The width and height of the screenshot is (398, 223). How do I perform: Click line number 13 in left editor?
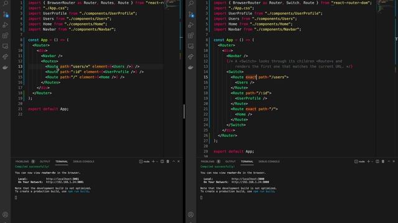(x=20, y=66)
